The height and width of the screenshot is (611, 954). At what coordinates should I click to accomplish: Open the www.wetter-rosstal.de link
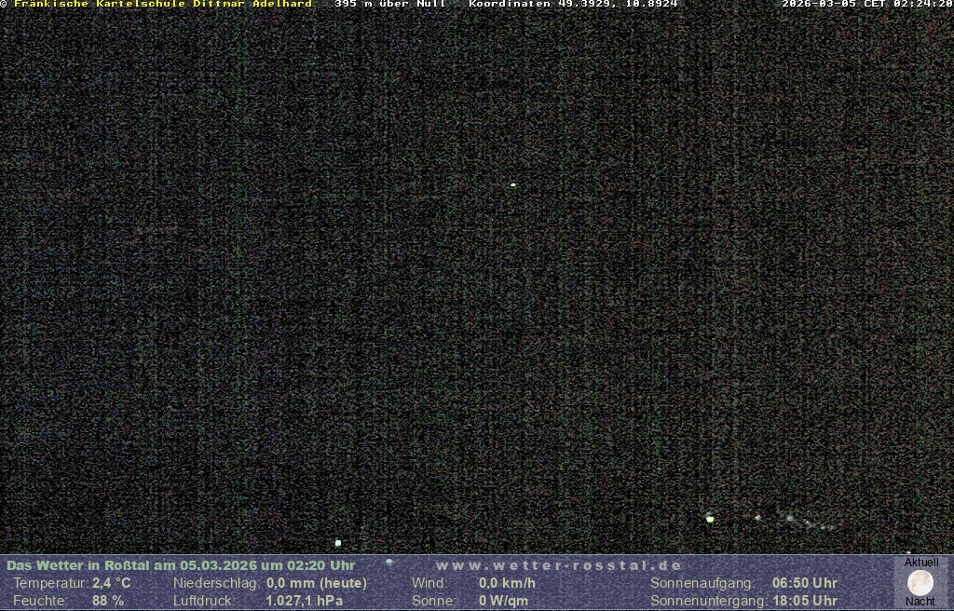[x=559, y=565]
